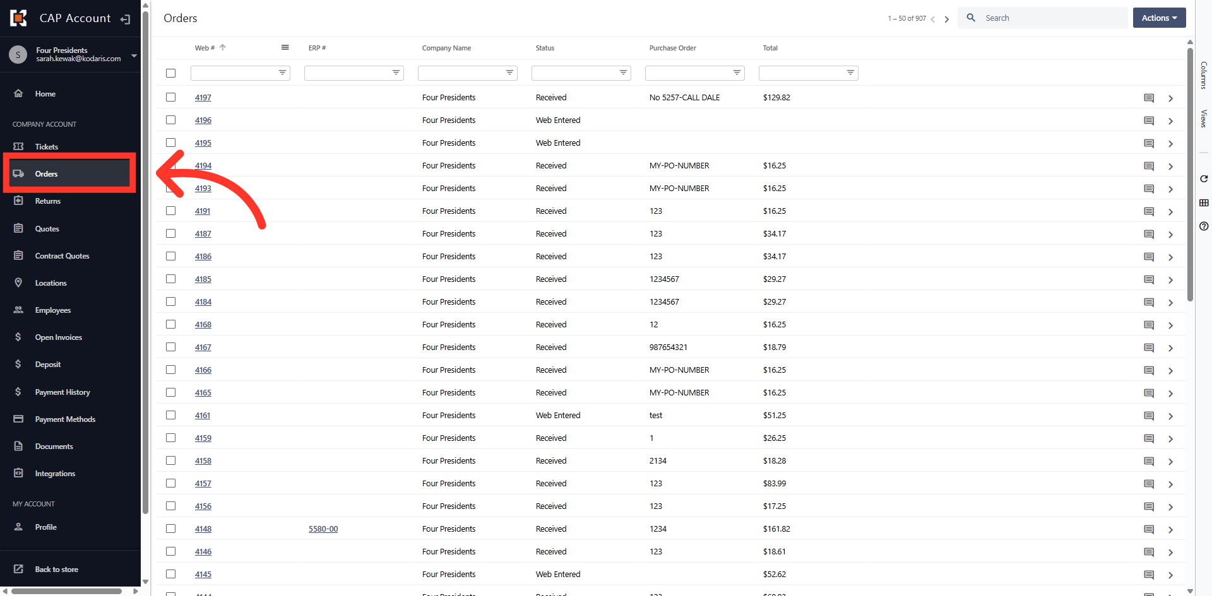The height and width of the screenshot is (596, 1212).
Task: Click the sidebar vertical scrollbar
Action: (x=145, y=262)
